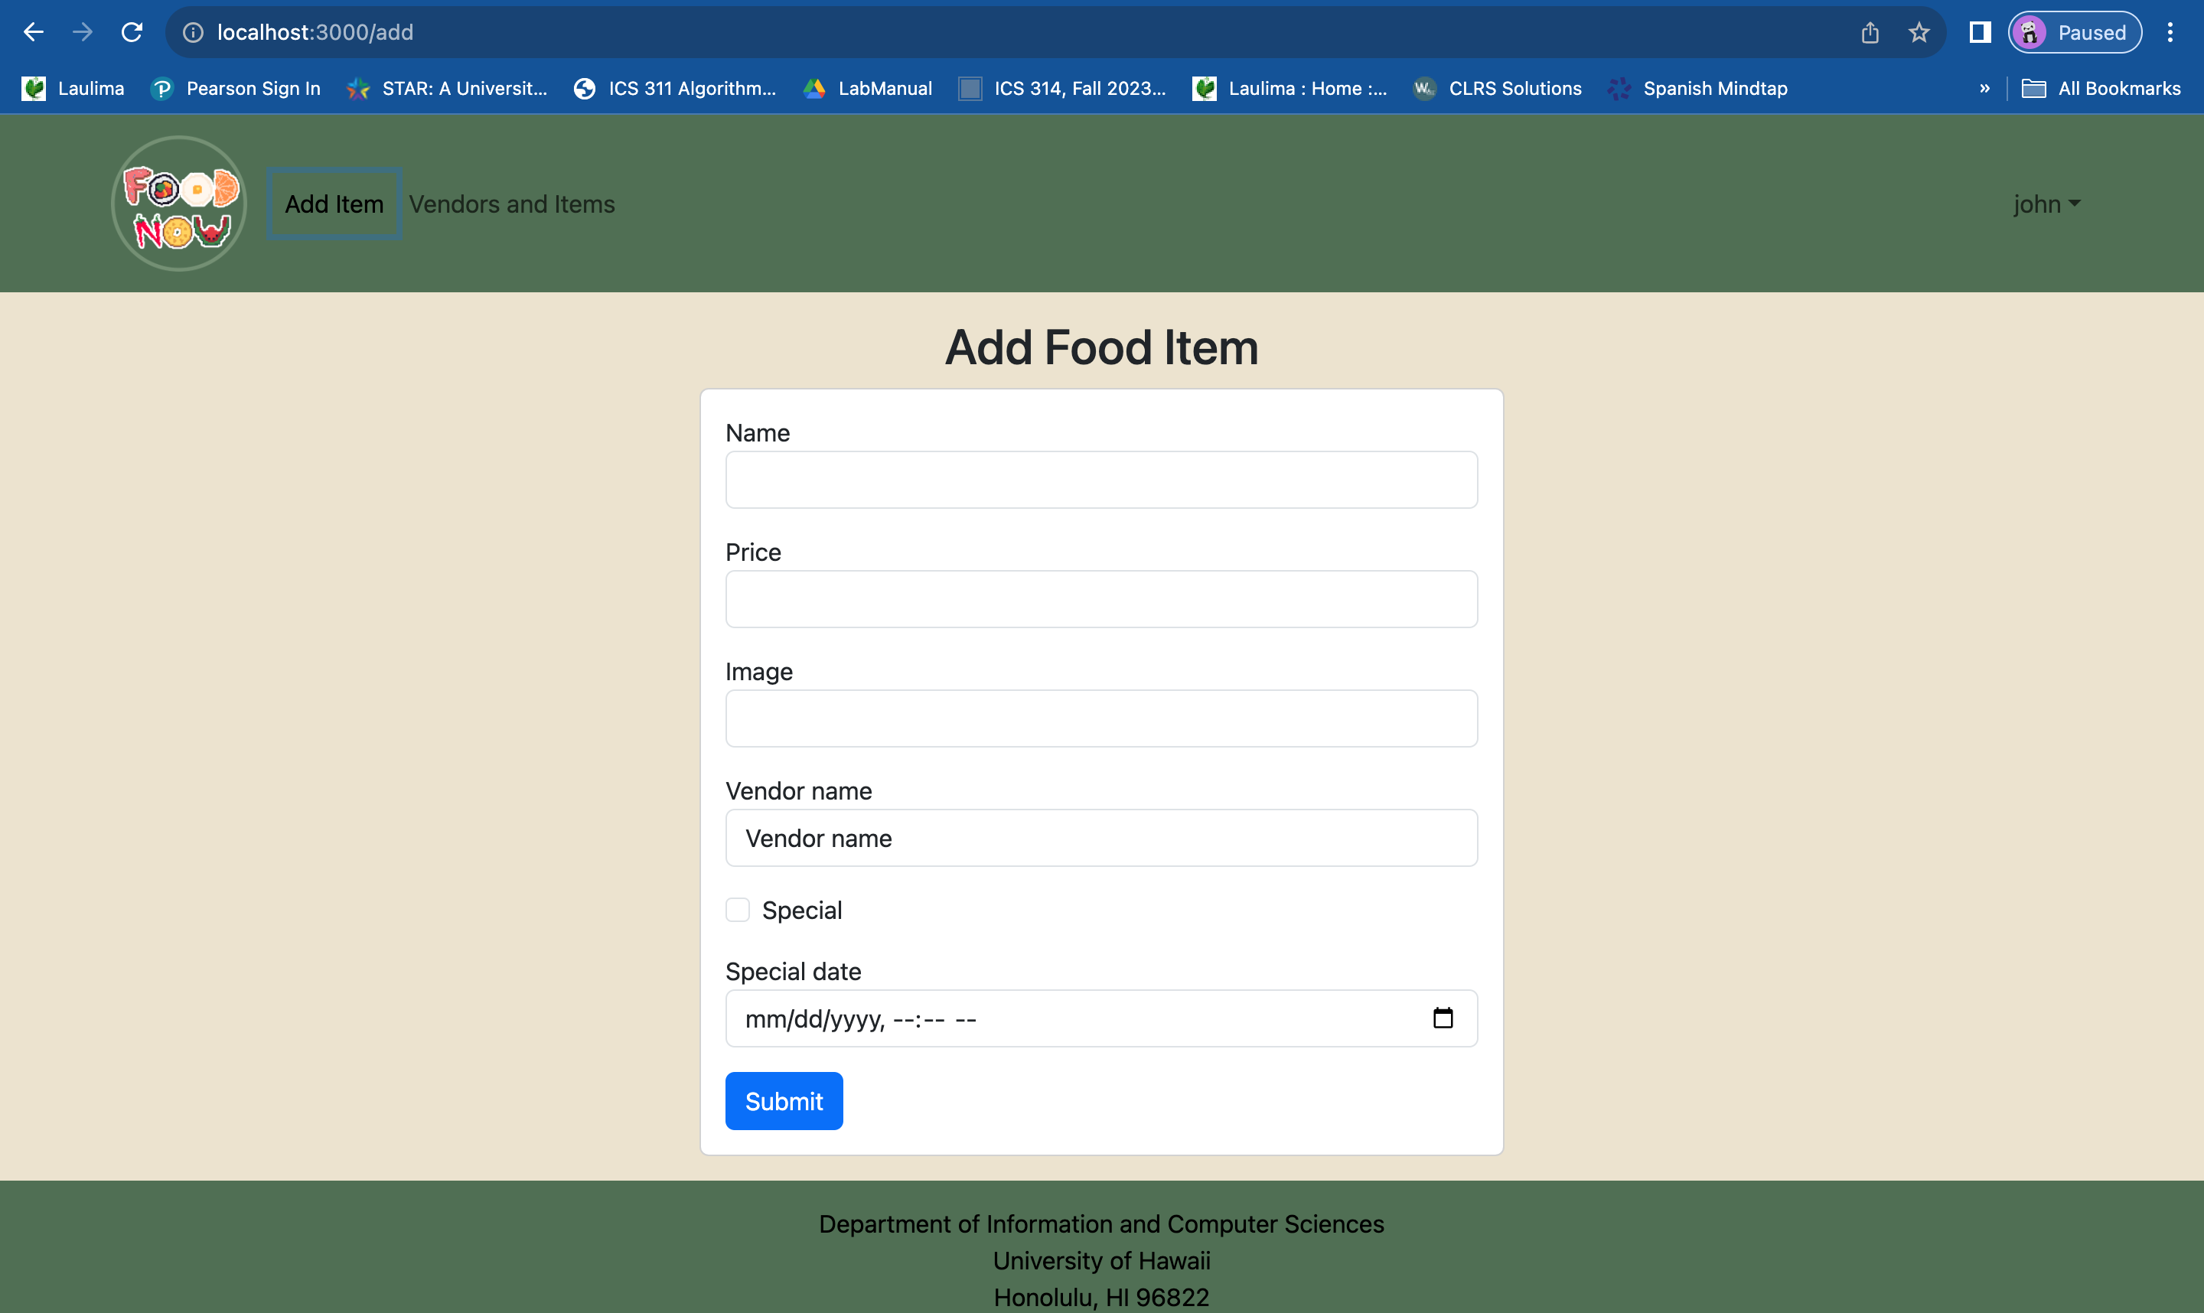Screen dimensions: 2204x1313
Task: Click the browser refresh icon
Action: (132, 31)
